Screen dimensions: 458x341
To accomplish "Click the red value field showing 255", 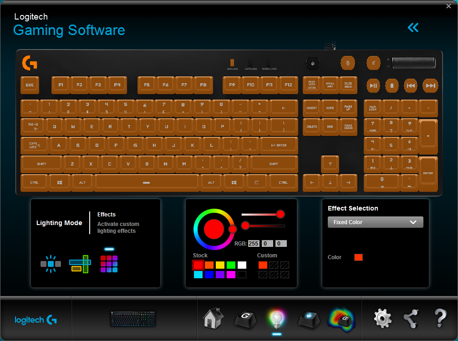I will [254, 244].
